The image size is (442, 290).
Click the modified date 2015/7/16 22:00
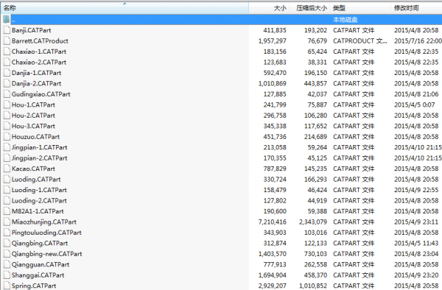(x=418, y=41)
